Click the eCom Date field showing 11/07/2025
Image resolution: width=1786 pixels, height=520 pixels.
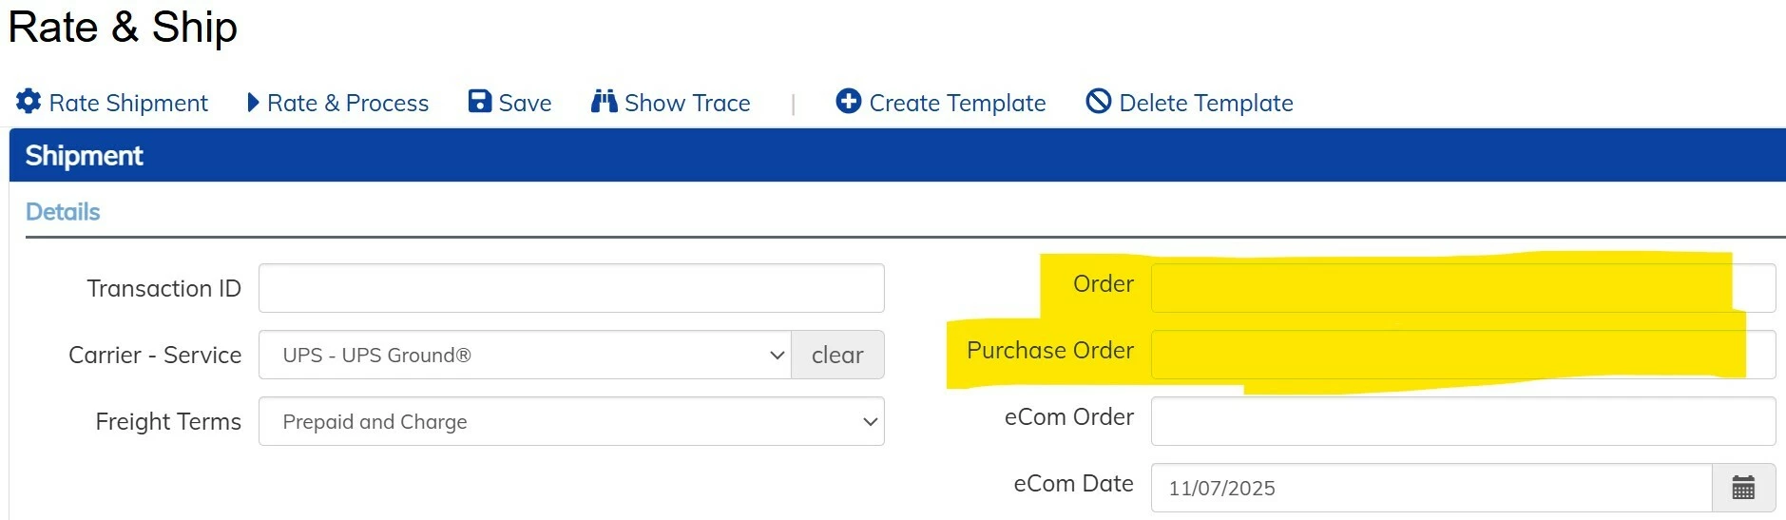[1431, 488]
